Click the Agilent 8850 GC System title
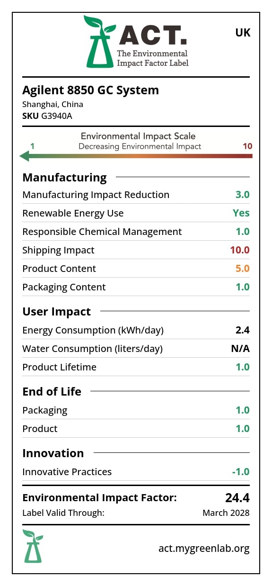Screen dimensions: 272x586 click(91, 90)
